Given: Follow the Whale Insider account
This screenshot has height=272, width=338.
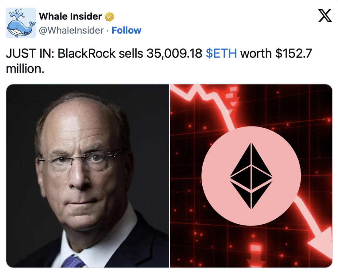Looking at the screenshot, I should coord(126,30).
